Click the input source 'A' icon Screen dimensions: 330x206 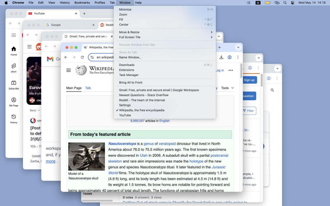pyautogui.click(x=258, y=3)
